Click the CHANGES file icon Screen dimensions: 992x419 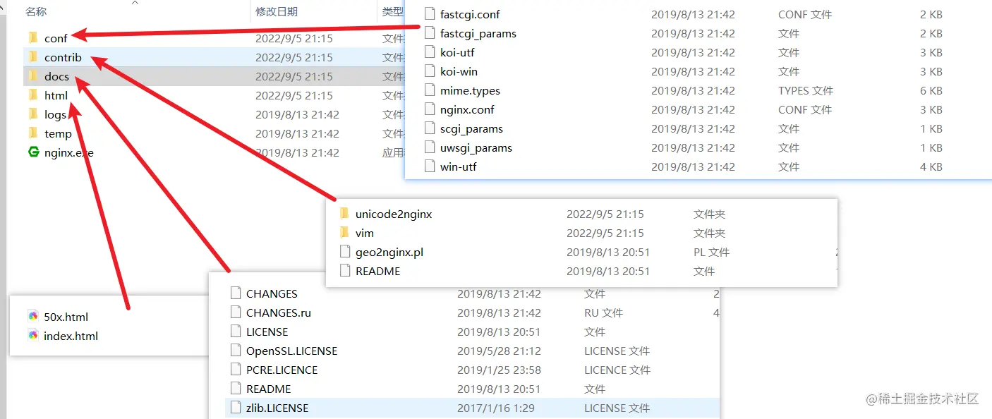(236, 293)
